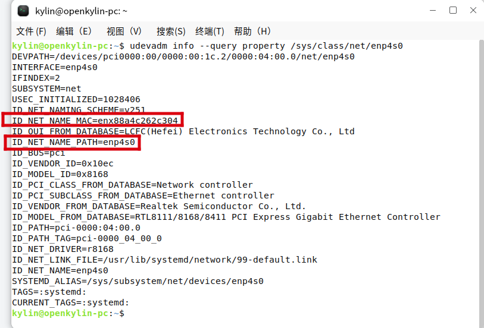Open the 终端 (T) menu
The width and height of the screenshot is (484, 328).
(210, 31)
